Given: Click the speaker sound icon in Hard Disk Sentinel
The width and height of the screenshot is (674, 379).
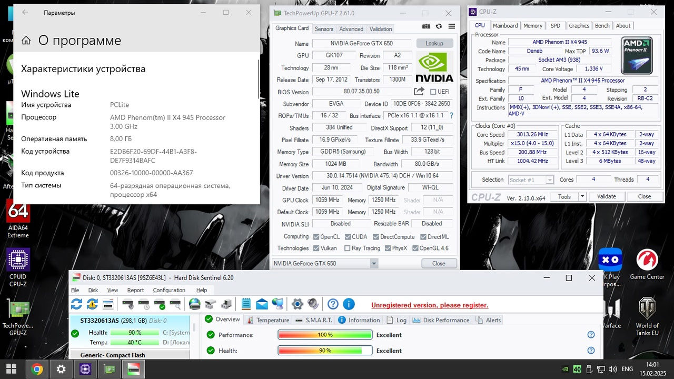Looking at the screenshot, I should 313,304.
